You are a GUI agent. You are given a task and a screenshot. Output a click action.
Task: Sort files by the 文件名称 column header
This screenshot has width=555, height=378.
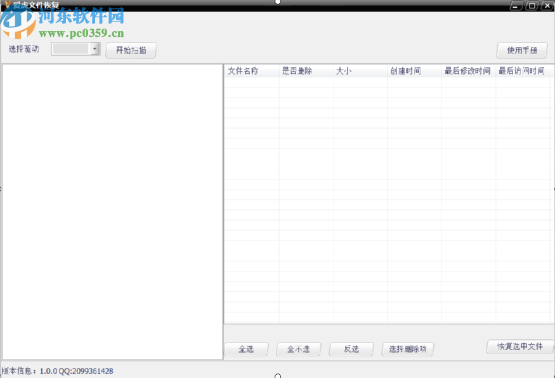click(x=243, y=71)
